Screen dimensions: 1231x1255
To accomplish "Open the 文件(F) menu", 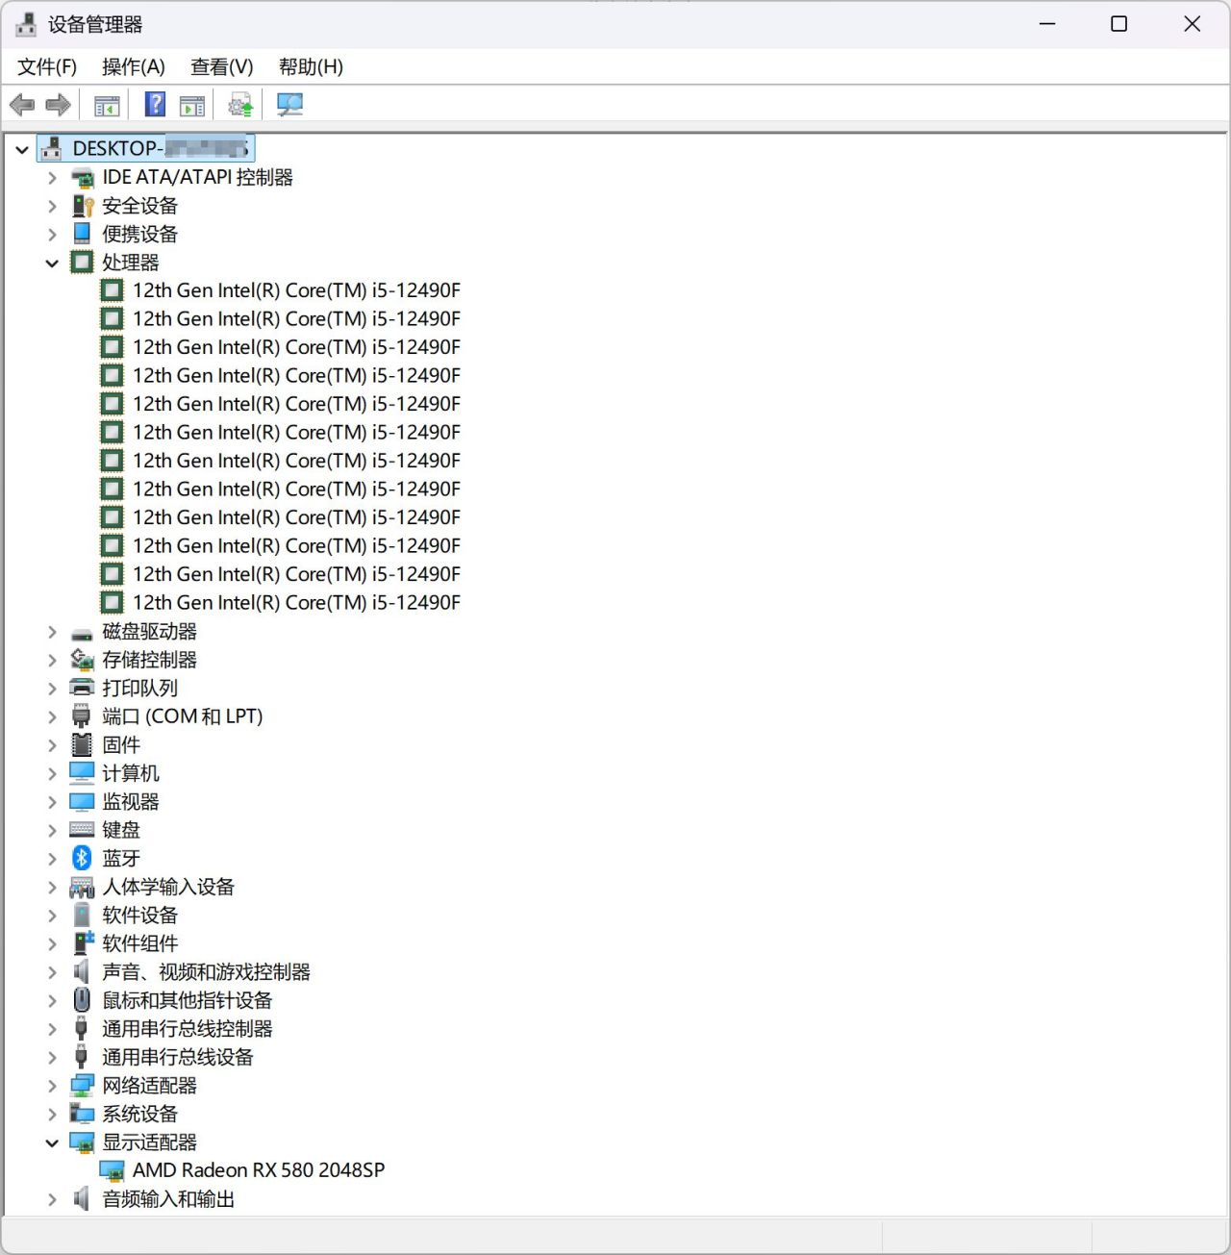I will [47, 66].
